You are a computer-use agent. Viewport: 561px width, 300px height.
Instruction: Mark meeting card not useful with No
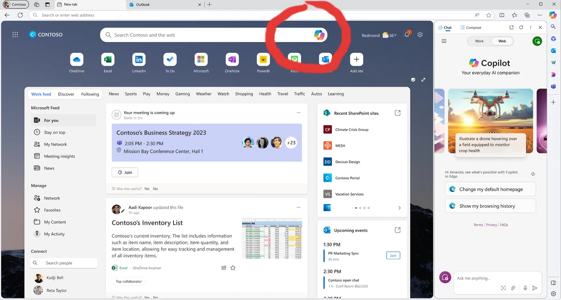point(155,189)
